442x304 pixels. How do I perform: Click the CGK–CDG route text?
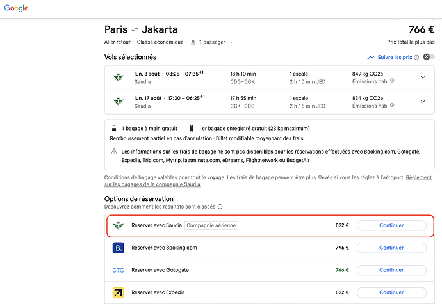pos(242,106)
